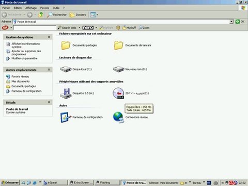Open Mes documents sidebar link
This screenshot has width=248, height=186.
[21, 81]
